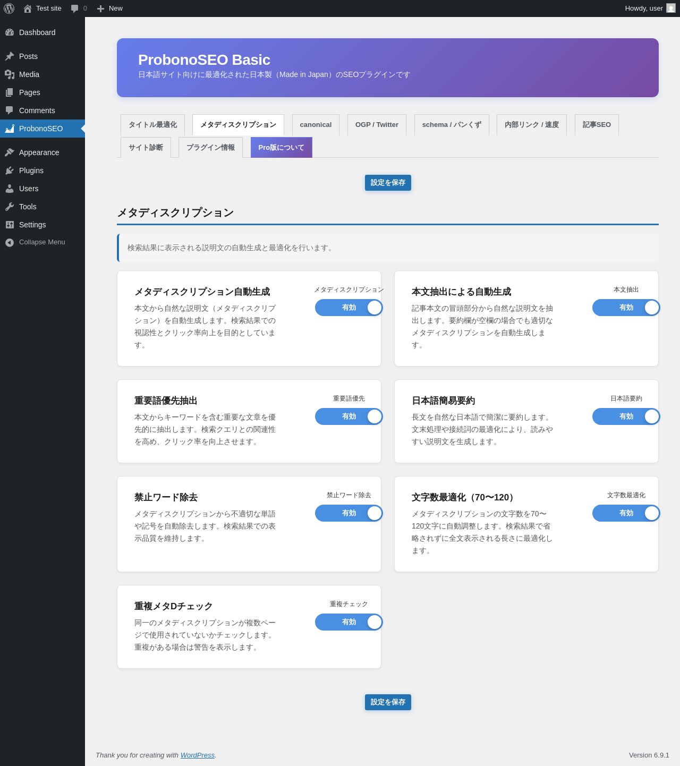Select the サイト診断 tab

[146, 148]
